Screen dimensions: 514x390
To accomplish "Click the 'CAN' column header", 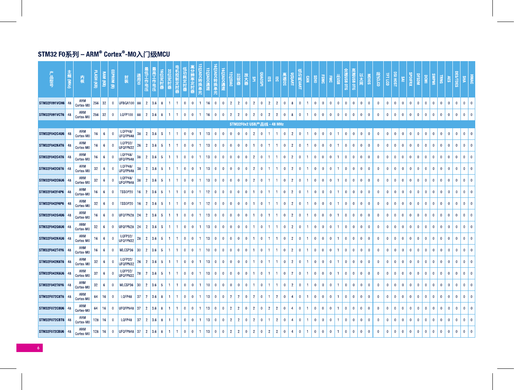I will pyautogui.click(x=308, y=79).
